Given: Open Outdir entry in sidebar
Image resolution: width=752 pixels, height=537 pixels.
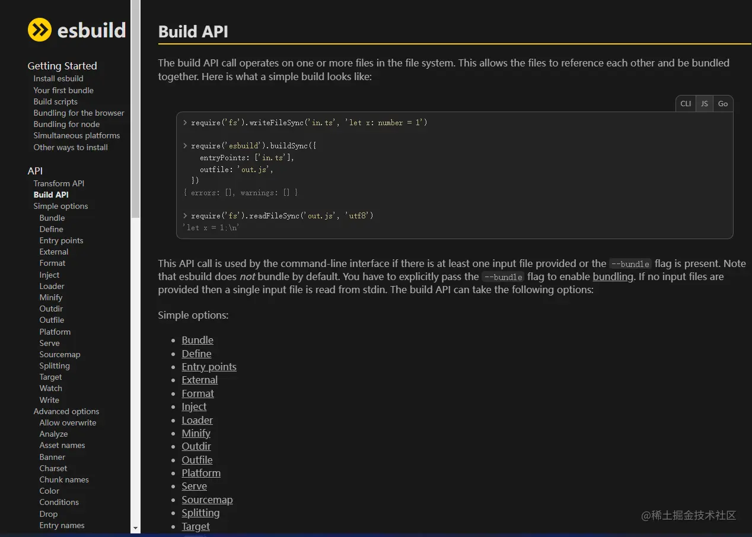Looking at the screenshot, I should 51,309.
